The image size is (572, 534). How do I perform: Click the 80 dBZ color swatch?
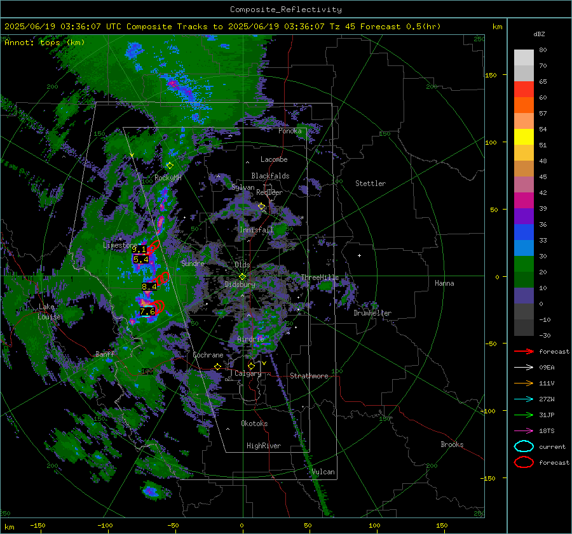click(524, 57)
